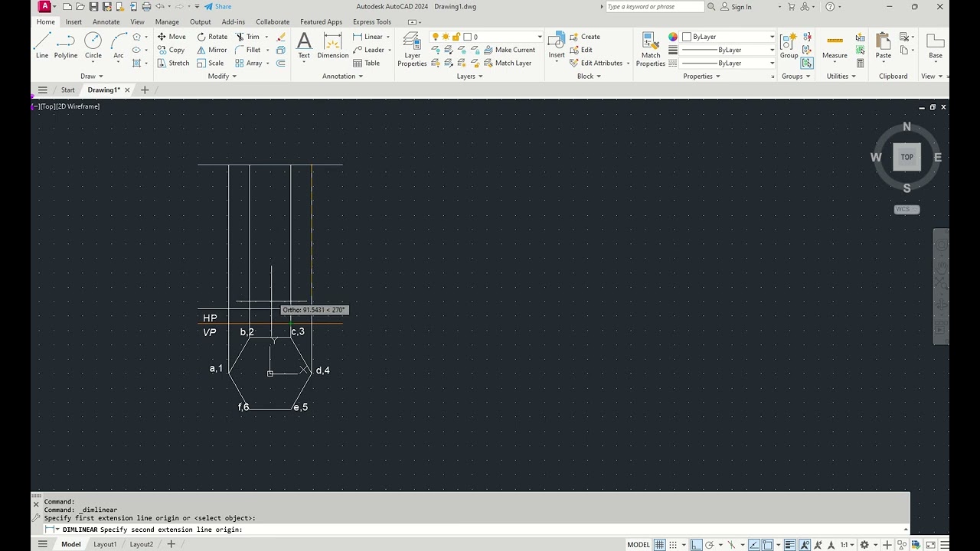Click the Dimension tool
Viewport: 980px width, 551px height.
pos(333,45)
